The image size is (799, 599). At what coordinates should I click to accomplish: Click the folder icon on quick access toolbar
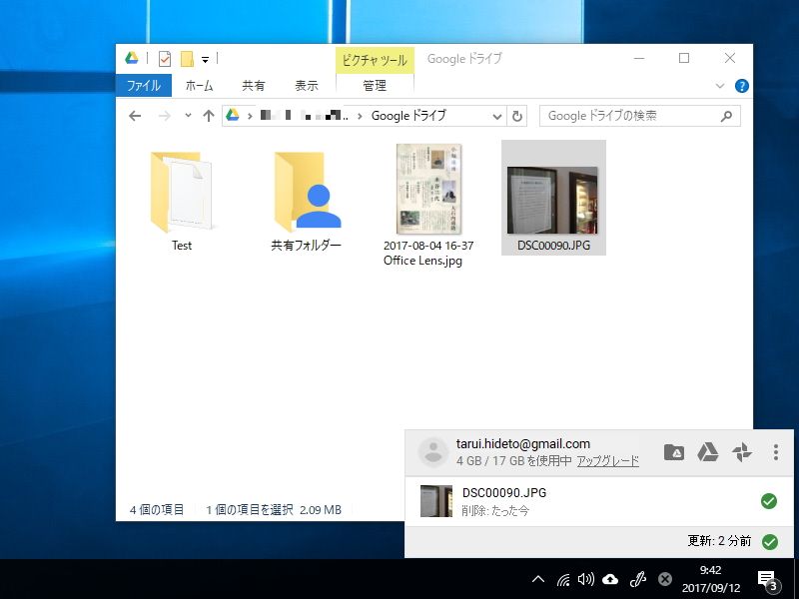[188, 58]
